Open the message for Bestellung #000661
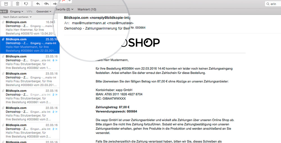The height and width of the screenshot is (143, 281). pos(30,96)
